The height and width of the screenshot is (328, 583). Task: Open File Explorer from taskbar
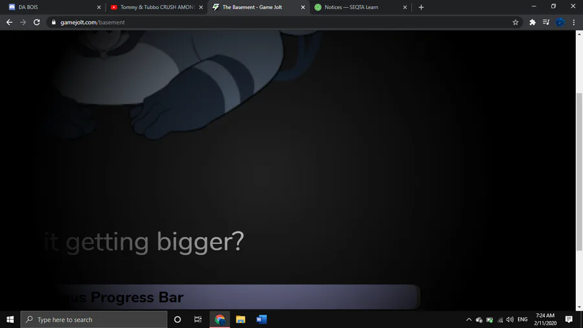click(240, 320)
